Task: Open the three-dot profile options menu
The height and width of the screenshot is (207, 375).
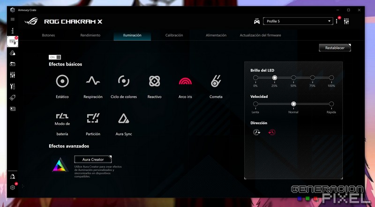Action: coord(337,21)
